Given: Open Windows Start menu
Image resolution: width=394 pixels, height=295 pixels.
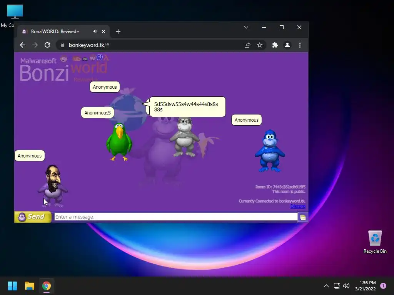Looking at the screenshot, I should [x=12, y=286].
